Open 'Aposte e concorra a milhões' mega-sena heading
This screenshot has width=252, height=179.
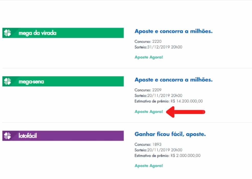pos(174,80)
